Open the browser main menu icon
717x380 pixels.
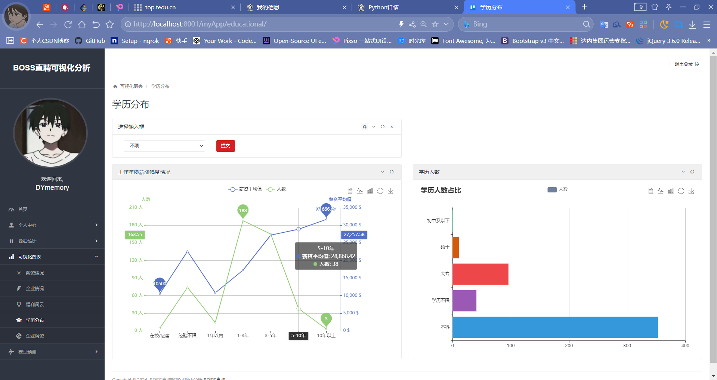(x=707, y=25)
